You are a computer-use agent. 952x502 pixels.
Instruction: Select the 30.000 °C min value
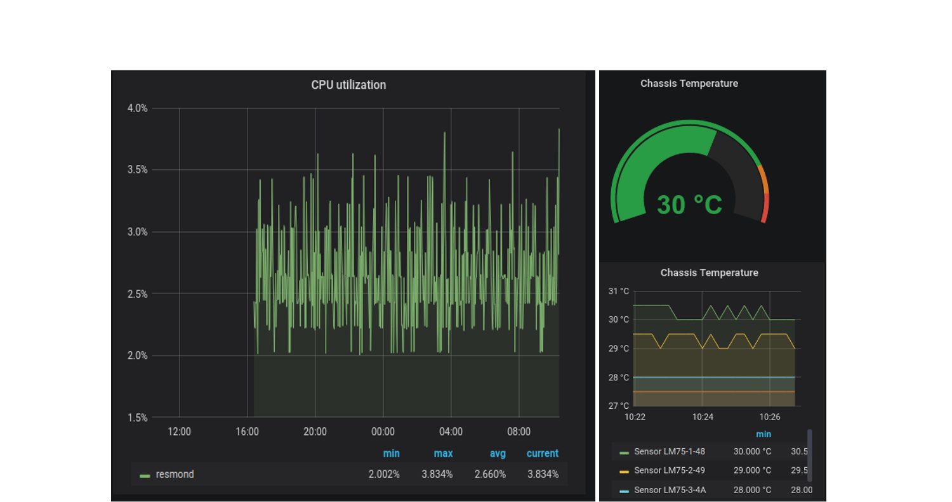[x=753, y=452]
